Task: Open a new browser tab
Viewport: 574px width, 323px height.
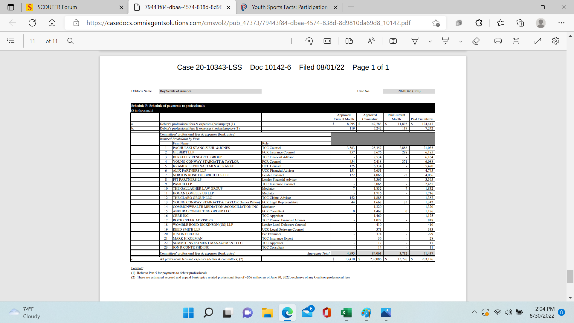Action: pyautogui.click(x=351, y=7)
